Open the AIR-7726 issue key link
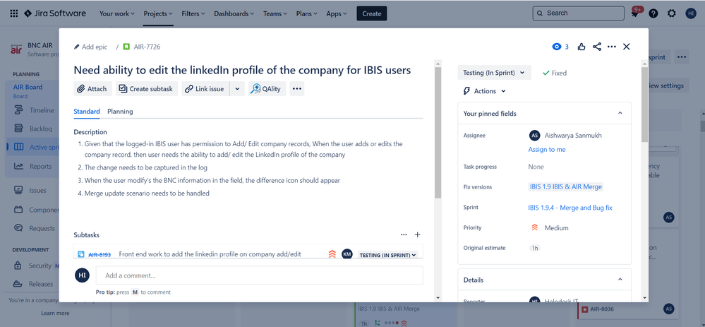Screen dimensions: 705x327 coord(147,47)
